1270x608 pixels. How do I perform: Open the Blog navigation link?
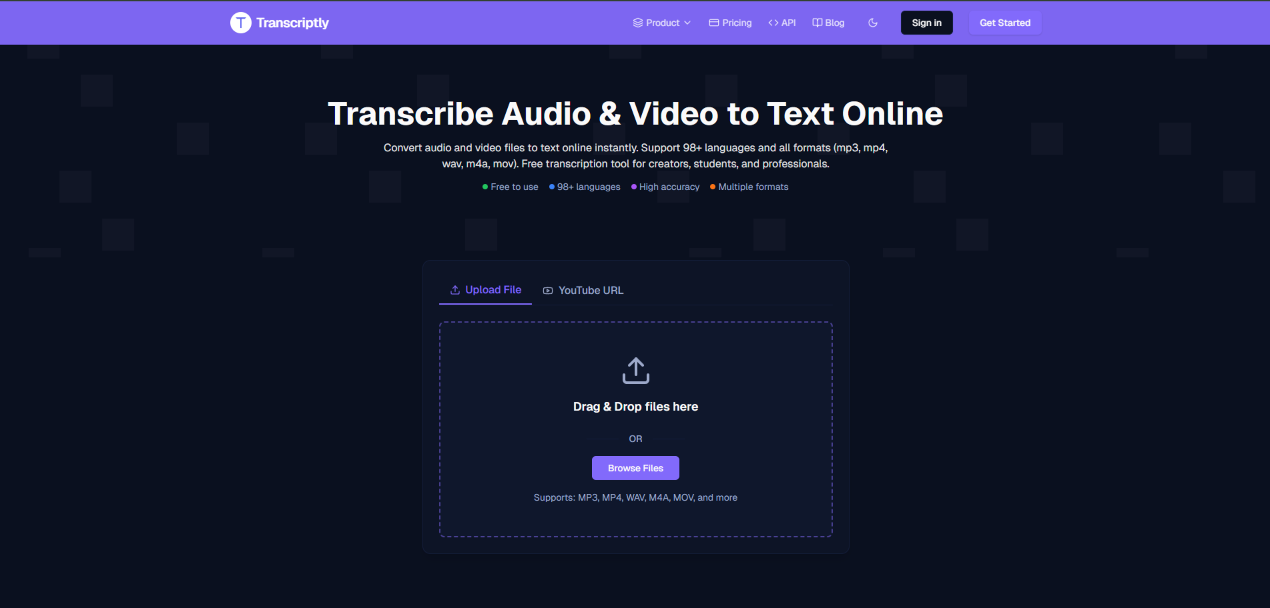click(x=834, y=23)
